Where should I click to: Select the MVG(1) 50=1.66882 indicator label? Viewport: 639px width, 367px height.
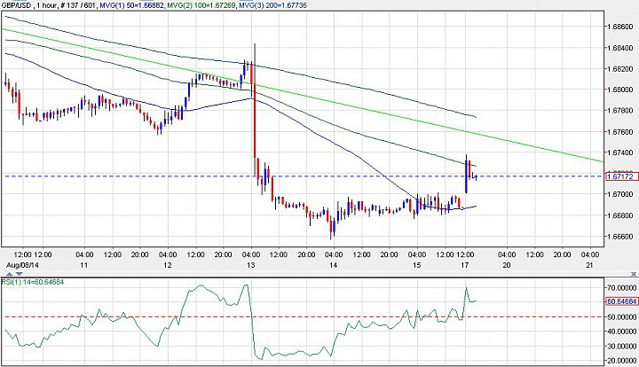pyautogui.click(x=133, y=5)
